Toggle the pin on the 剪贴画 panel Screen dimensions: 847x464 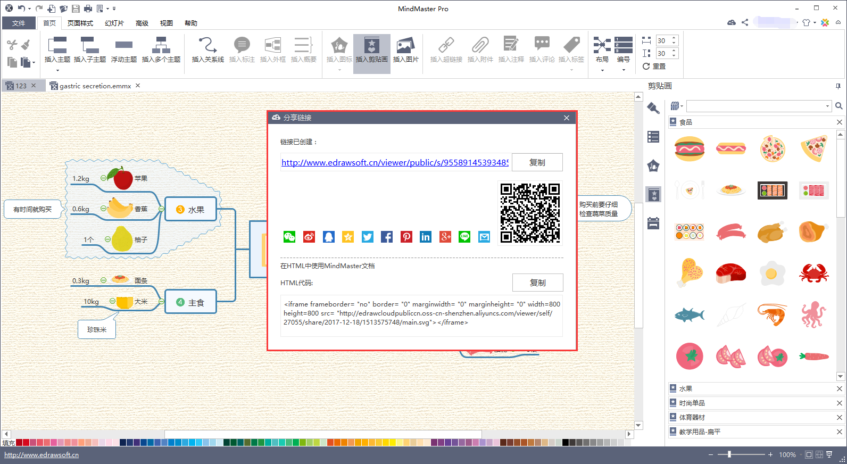(838, 86)
